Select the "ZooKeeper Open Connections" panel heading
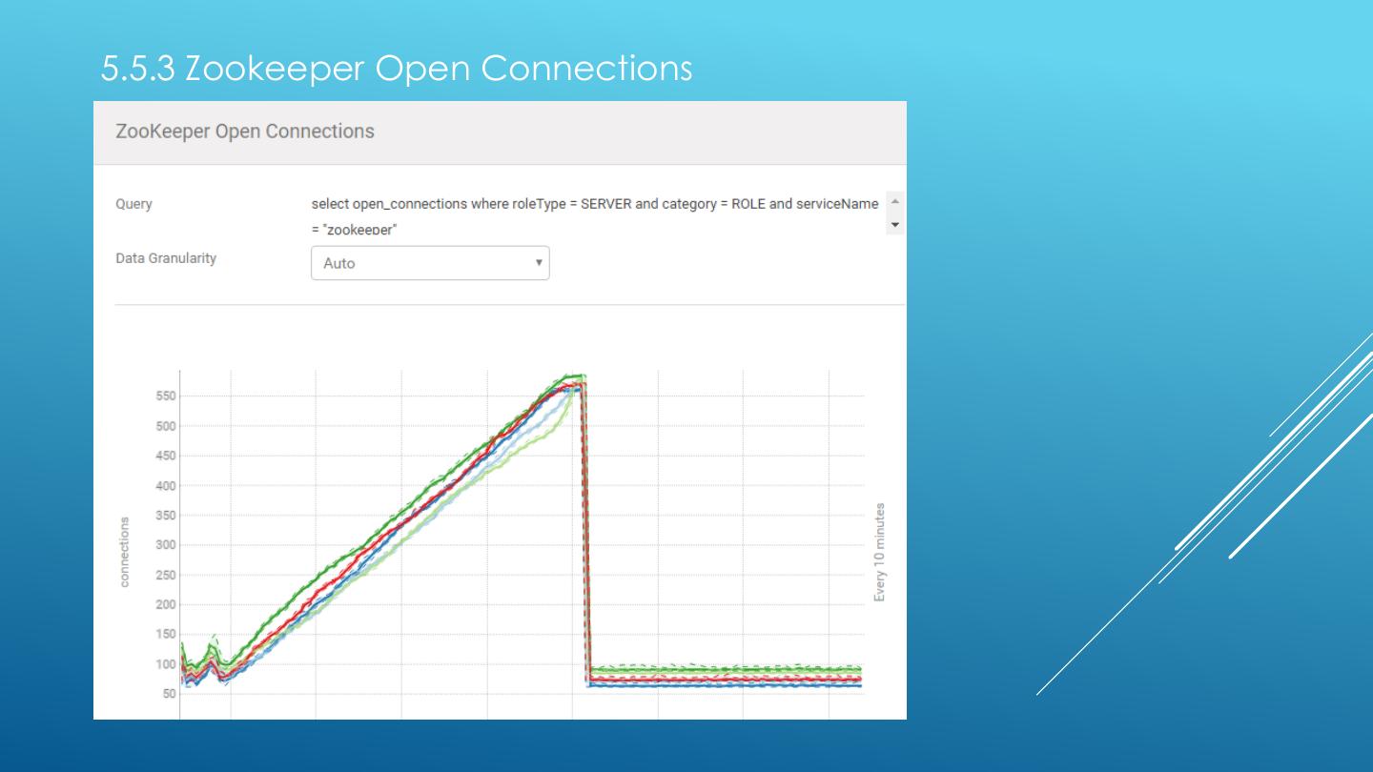 point(245,132)
